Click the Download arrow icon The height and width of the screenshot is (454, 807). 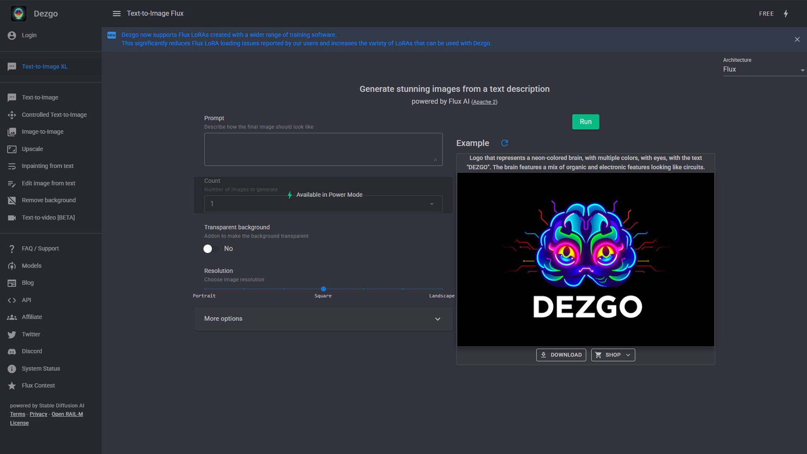pyautogui.click(x=543, y=355)
